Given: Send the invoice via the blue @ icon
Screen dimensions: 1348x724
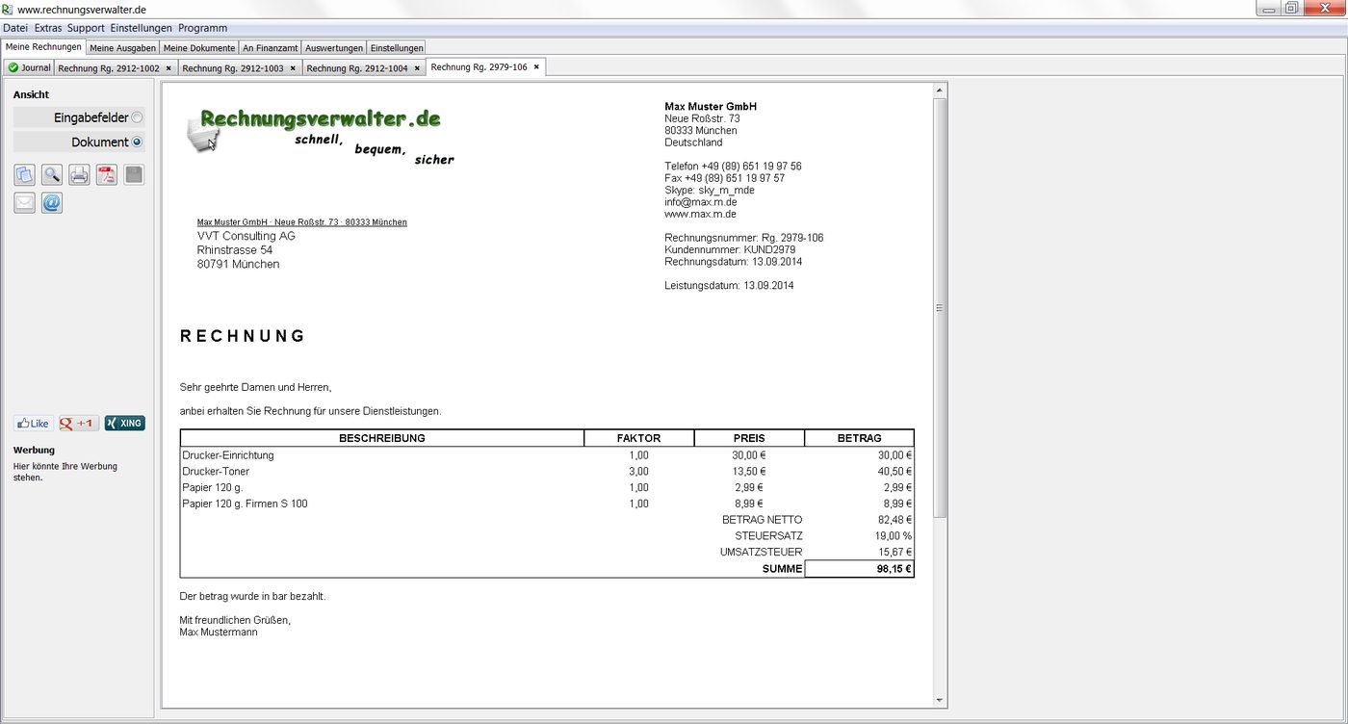Looking at the screenshot, I should (x=52, y=202).
